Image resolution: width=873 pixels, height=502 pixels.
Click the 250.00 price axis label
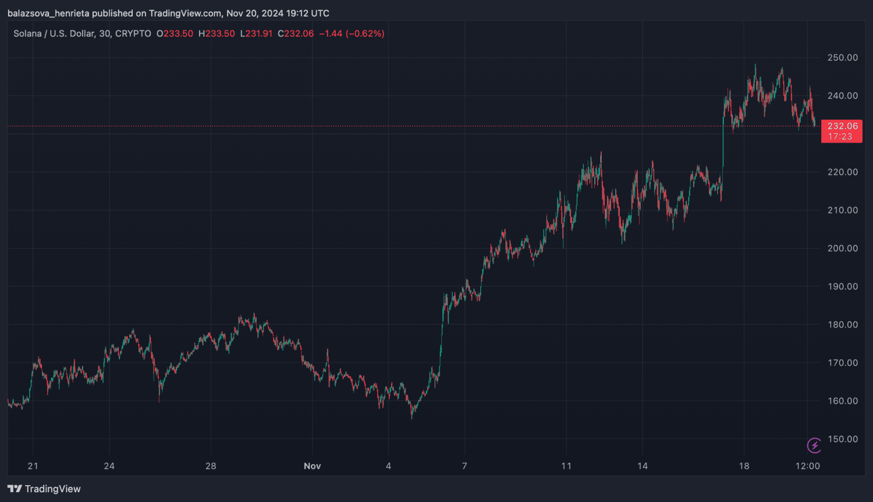(x=842, y=58)
